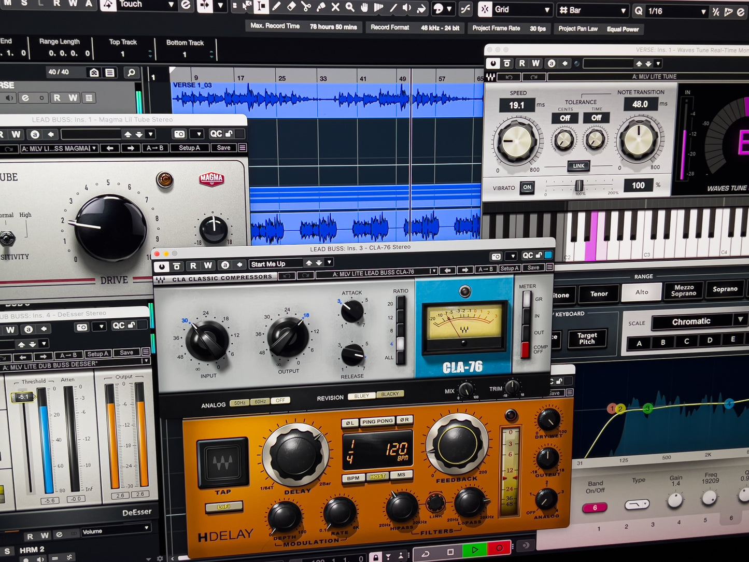Viewport: 749px width, 562px height.
Task: Toggle the CLA-76 plugin power button
Action: [x=162, y=266]
